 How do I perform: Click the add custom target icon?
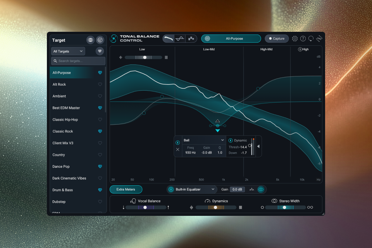[100, 40]
